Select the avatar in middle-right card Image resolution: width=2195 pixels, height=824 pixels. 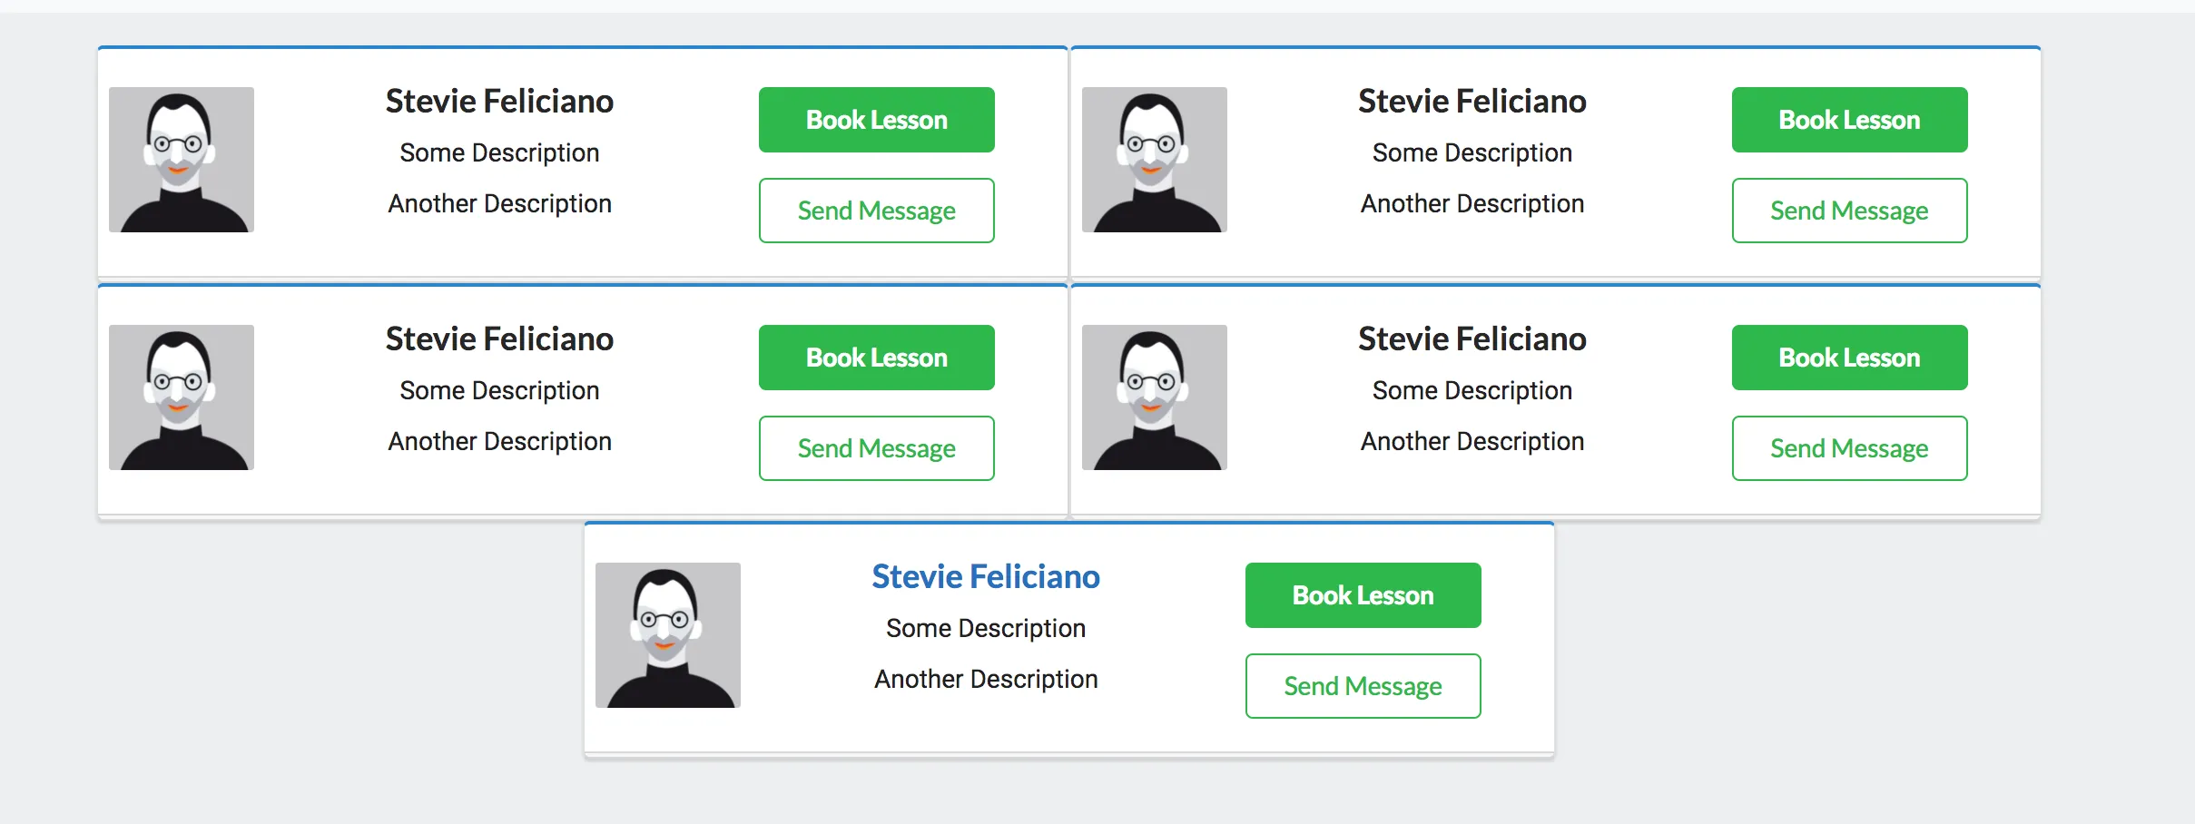tap(1154, 397)
